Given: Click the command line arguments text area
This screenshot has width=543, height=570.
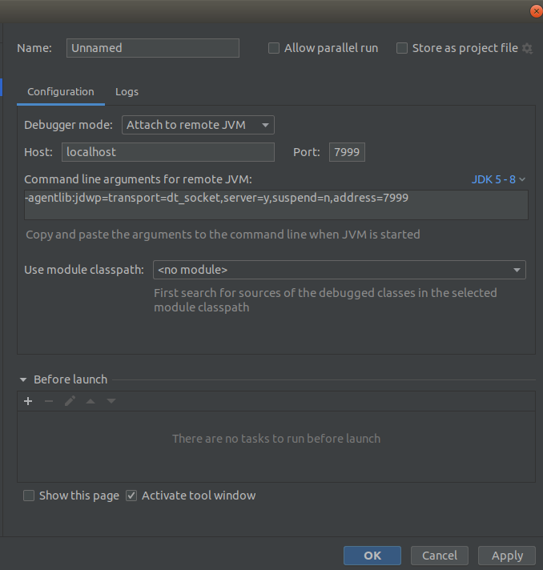Looking at the screenshot, I should point(276,205).
